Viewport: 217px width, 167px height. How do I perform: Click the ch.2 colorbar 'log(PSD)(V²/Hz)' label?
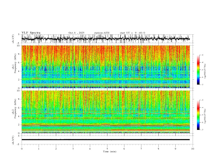(x=205, y=116)
